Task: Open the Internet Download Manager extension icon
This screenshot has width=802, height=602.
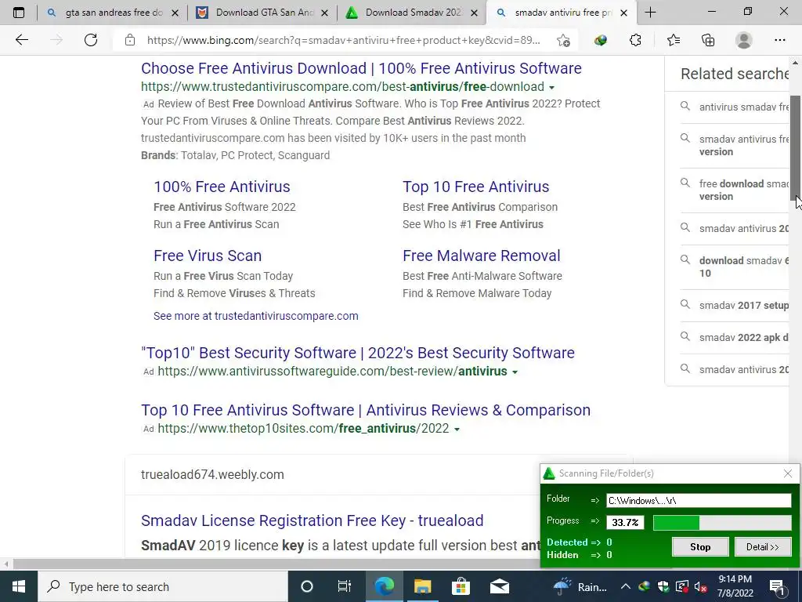Action: point(601,41)
